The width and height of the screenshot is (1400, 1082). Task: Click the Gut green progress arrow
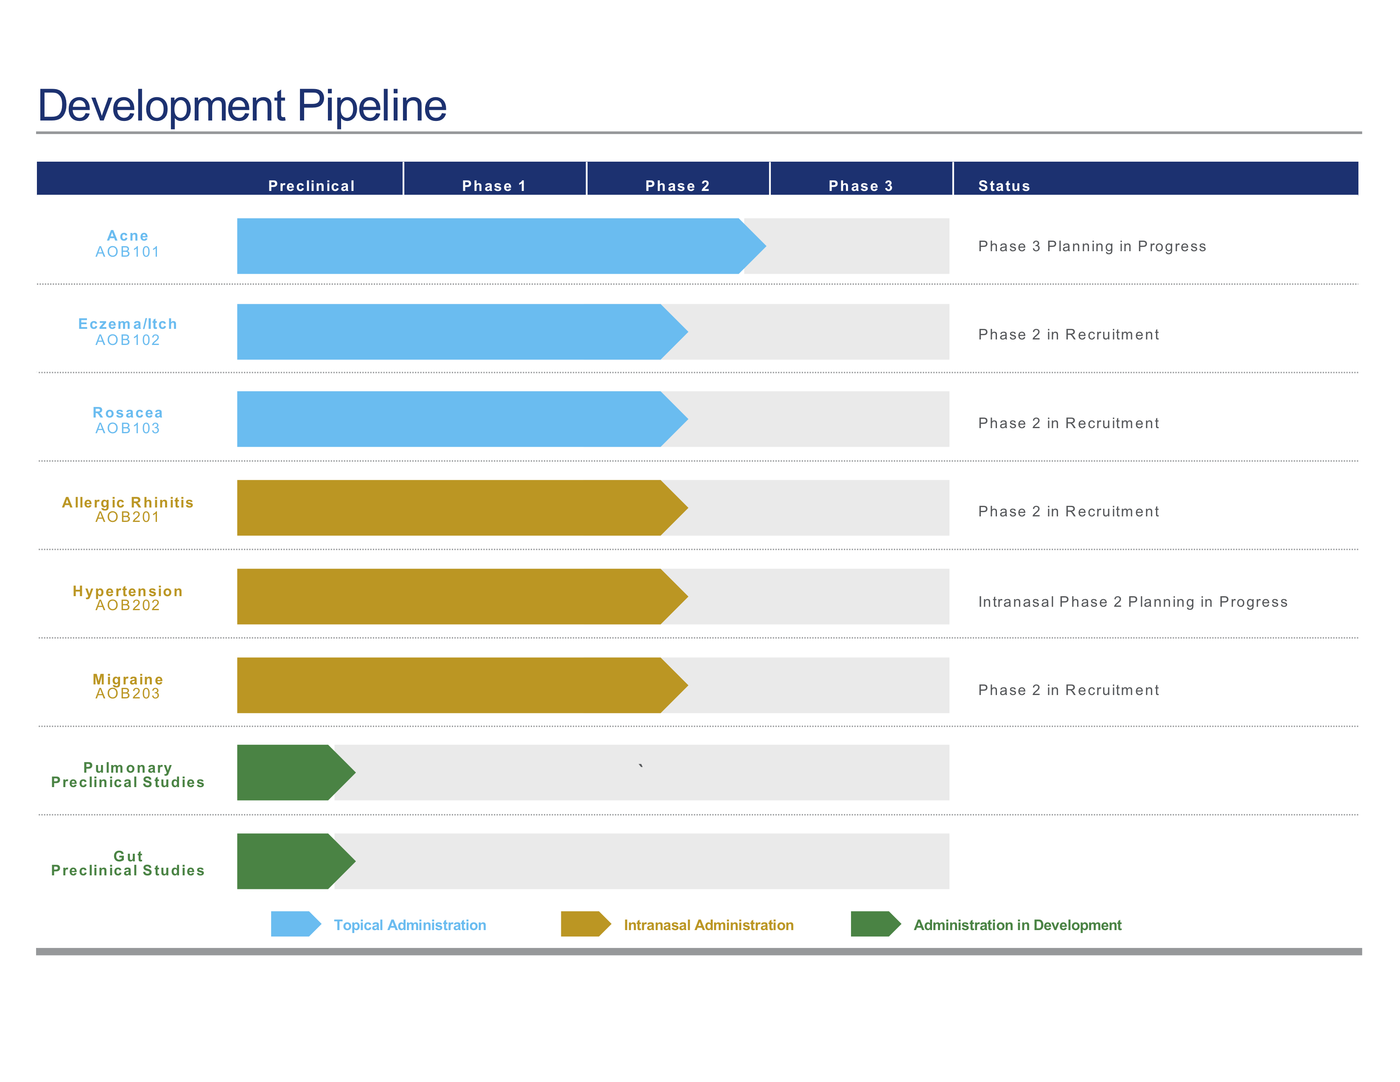pyautogui.click(x=296, y=861)
